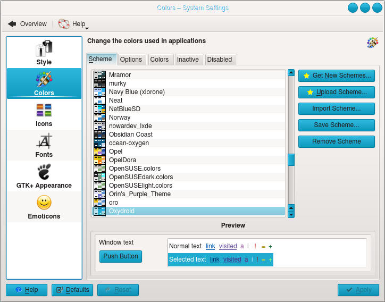Select the NetBlueSD color scheme
This screenshot has height=302, width=385.
189,109
